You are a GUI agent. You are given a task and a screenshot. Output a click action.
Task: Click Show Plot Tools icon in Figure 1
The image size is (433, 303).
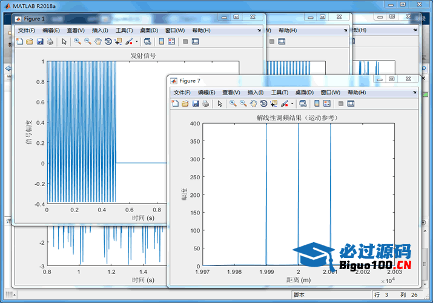coord(196,41)
